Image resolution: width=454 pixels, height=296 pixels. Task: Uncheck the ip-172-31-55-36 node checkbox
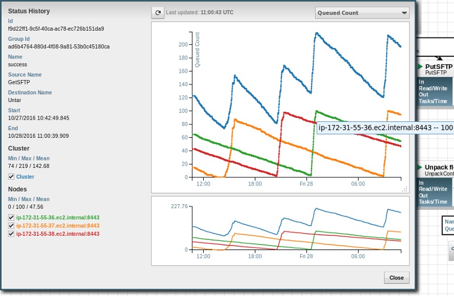(11, 217)
